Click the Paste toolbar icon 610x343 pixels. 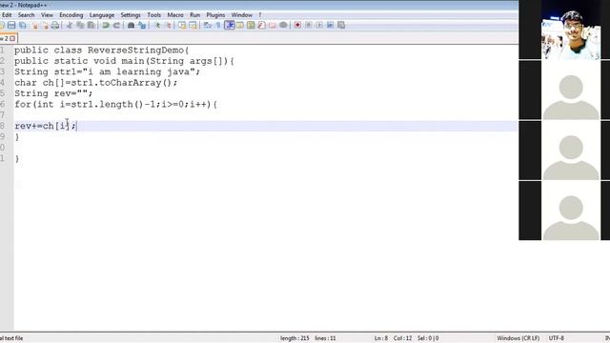pyautogui.click(x=91, y=26)
